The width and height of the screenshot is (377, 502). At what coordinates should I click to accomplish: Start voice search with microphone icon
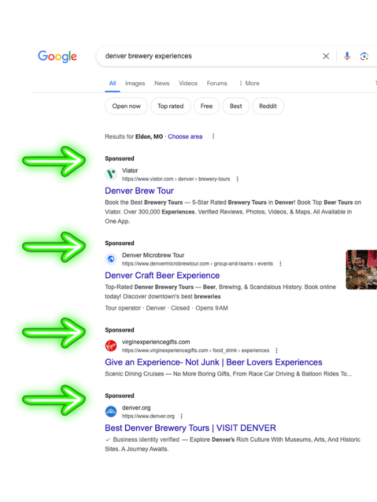coord(347,56)
